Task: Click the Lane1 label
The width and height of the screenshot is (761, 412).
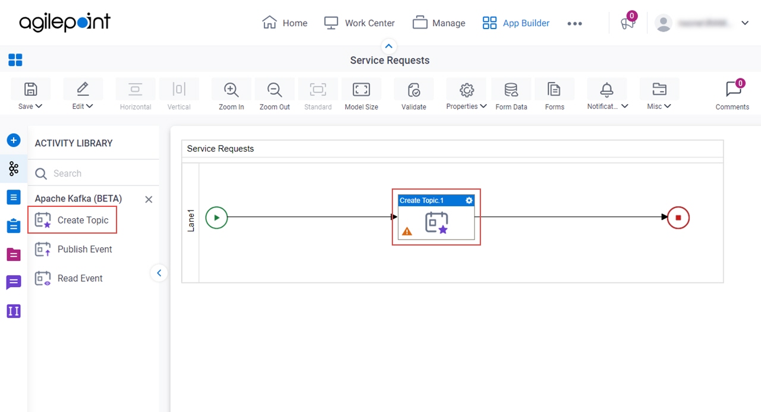Action: [x=191, y=220]
